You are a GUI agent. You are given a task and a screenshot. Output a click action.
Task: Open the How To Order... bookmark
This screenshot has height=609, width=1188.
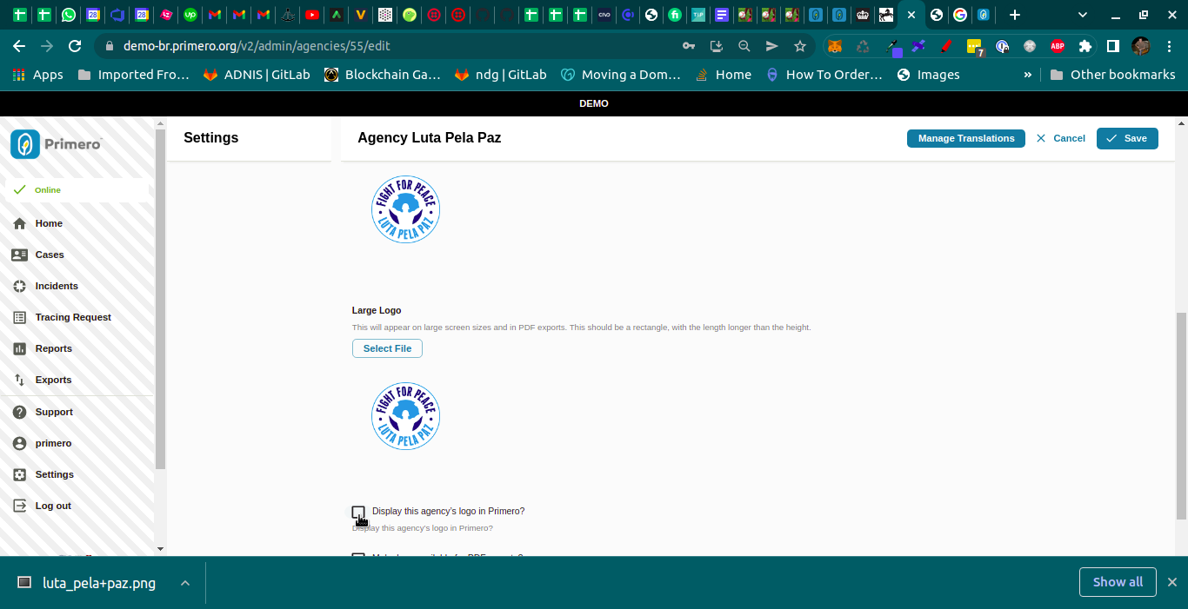tap(824, 75)
